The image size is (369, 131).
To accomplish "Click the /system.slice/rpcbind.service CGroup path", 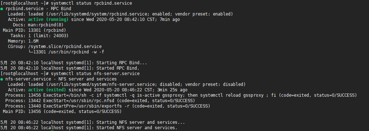I will click(65, 47).
